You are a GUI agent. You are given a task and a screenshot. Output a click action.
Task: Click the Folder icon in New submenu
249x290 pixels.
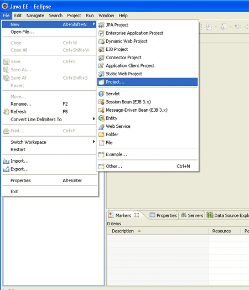tap(101, 134)
